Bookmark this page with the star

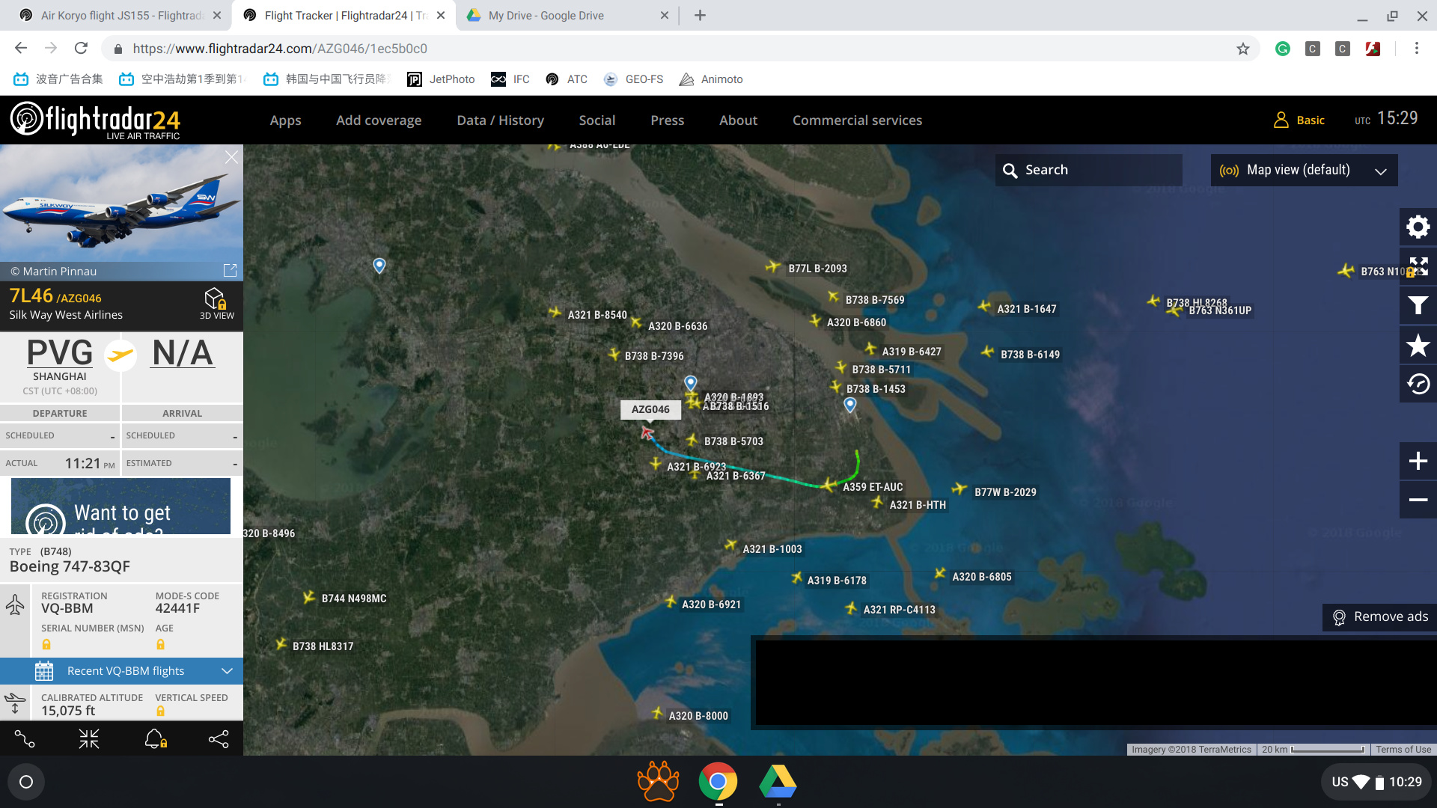[x=1243, y=49]
